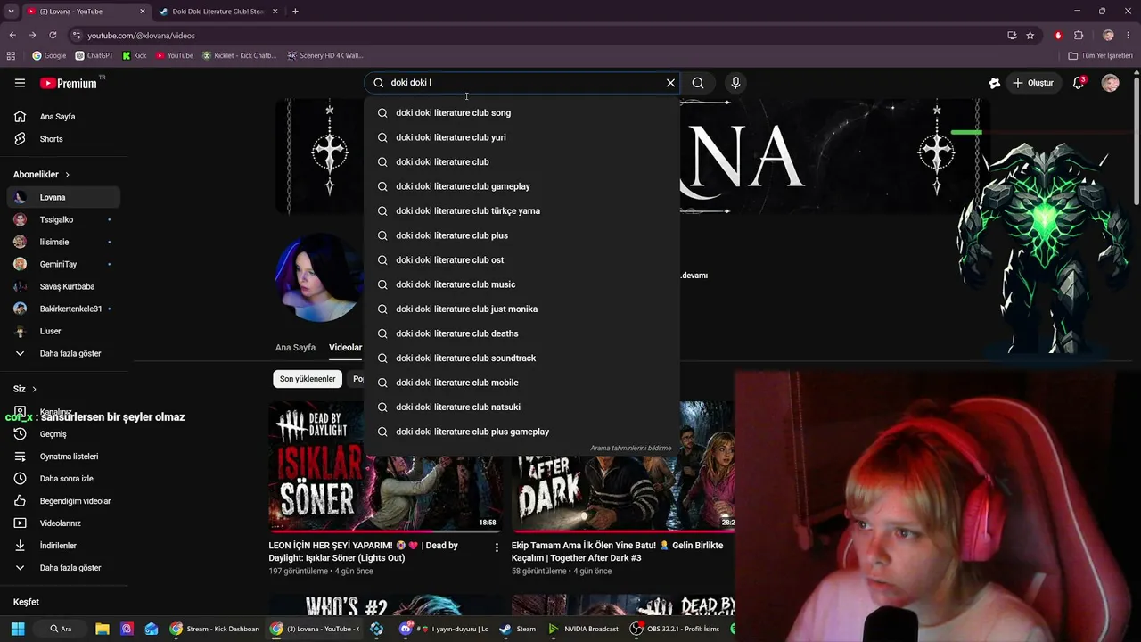This screenshot has height=642, width=1141.
Task: Open the Dead by Daylight Işıklar Söner thumbnail
Action: tap(384, 466)
